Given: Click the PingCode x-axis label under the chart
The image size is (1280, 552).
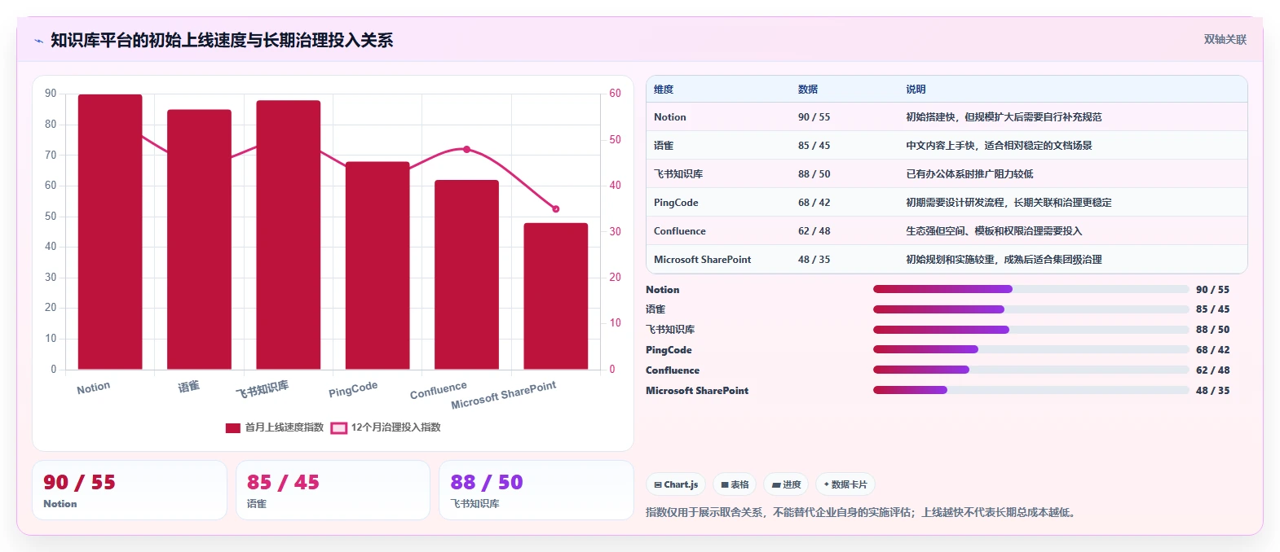Looking at the screenshot, I should click(353, 389).
